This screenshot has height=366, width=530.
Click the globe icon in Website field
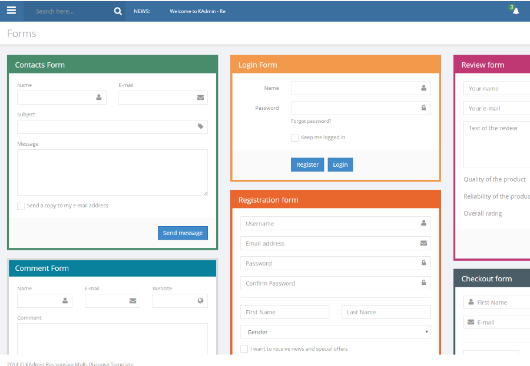tap(200, 301)
